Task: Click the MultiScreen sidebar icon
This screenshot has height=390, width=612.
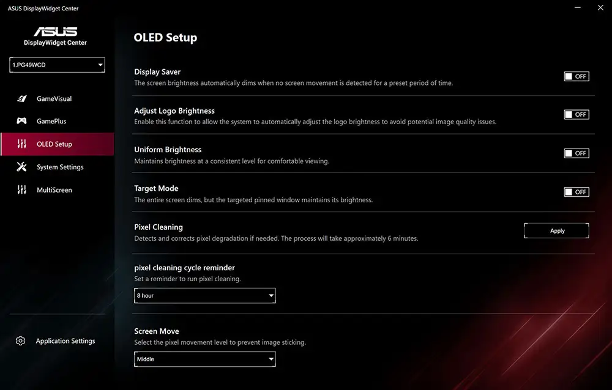Action: click(x=22, y=190)
